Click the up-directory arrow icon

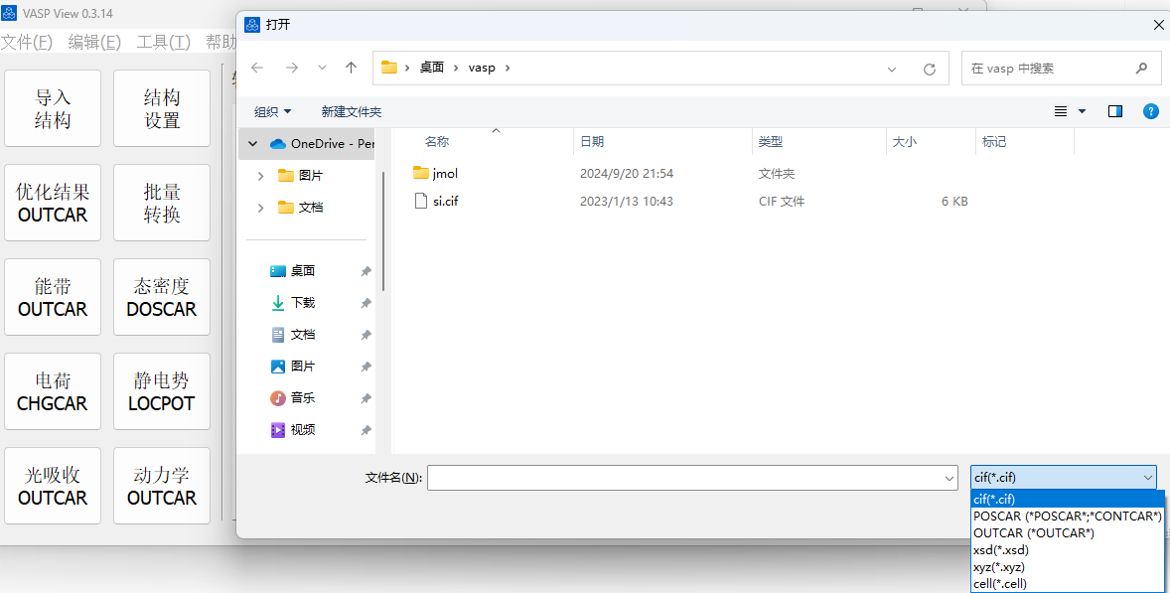pyautogui.click(x=351, y=68)
